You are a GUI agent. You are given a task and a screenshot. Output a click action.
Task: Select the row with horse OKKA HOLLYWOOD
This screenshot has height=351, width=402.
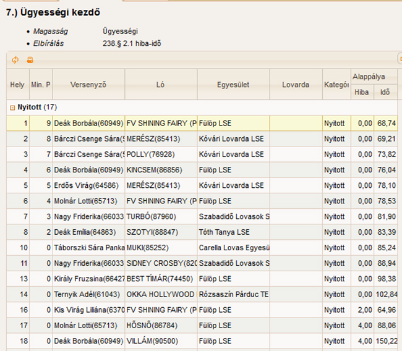161,294
